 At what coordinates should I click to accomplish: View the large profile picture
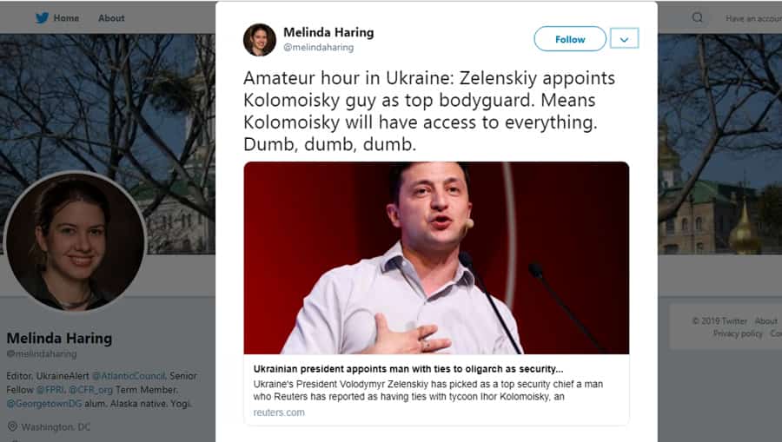(76, 241)
